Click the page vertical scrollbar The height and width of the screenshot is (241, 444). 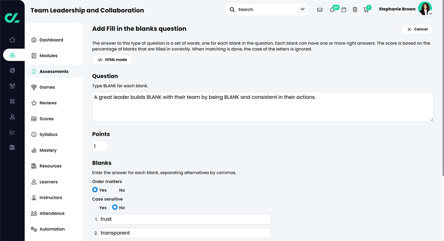443,88
